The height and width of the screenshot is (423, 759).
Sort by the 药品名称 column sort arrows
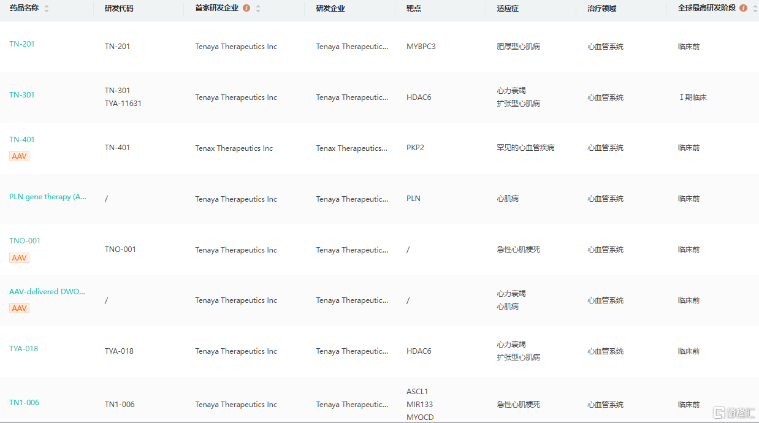tap(47, 9)
